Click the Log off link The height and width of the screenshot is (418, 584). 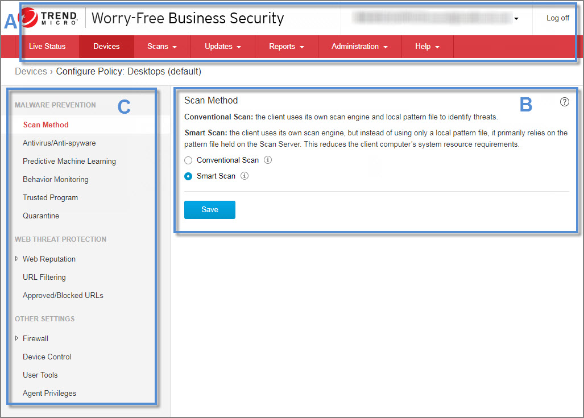click(x=557, y=18)
